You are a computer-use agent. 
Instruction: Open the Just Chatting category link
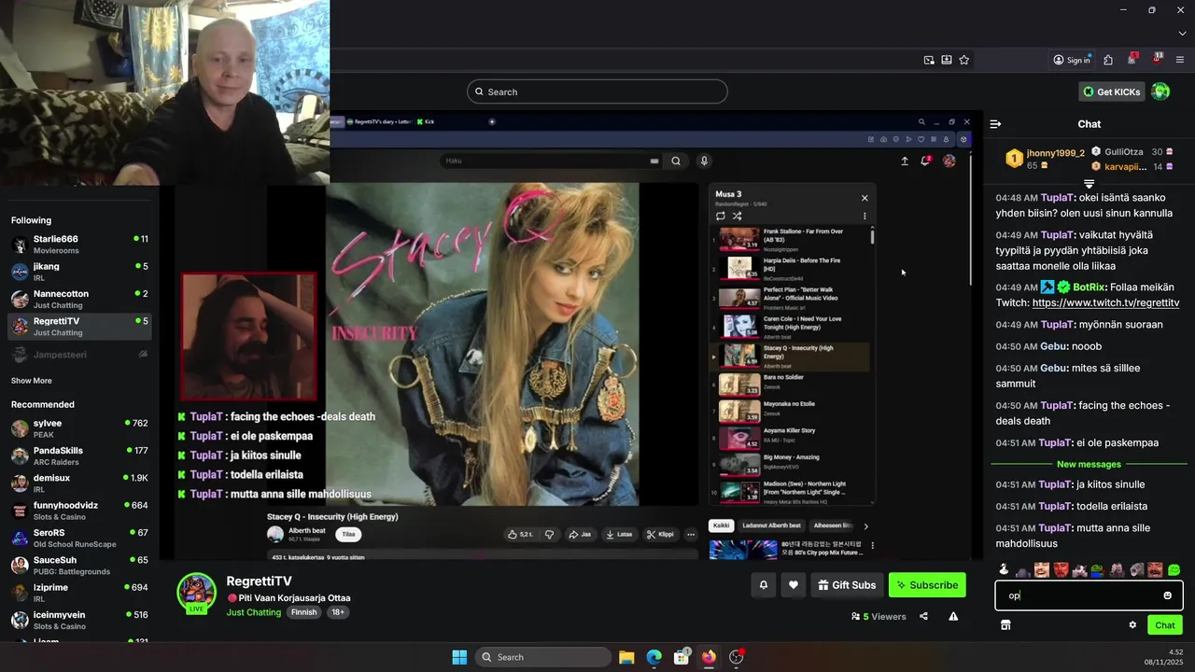click(254, 612)
